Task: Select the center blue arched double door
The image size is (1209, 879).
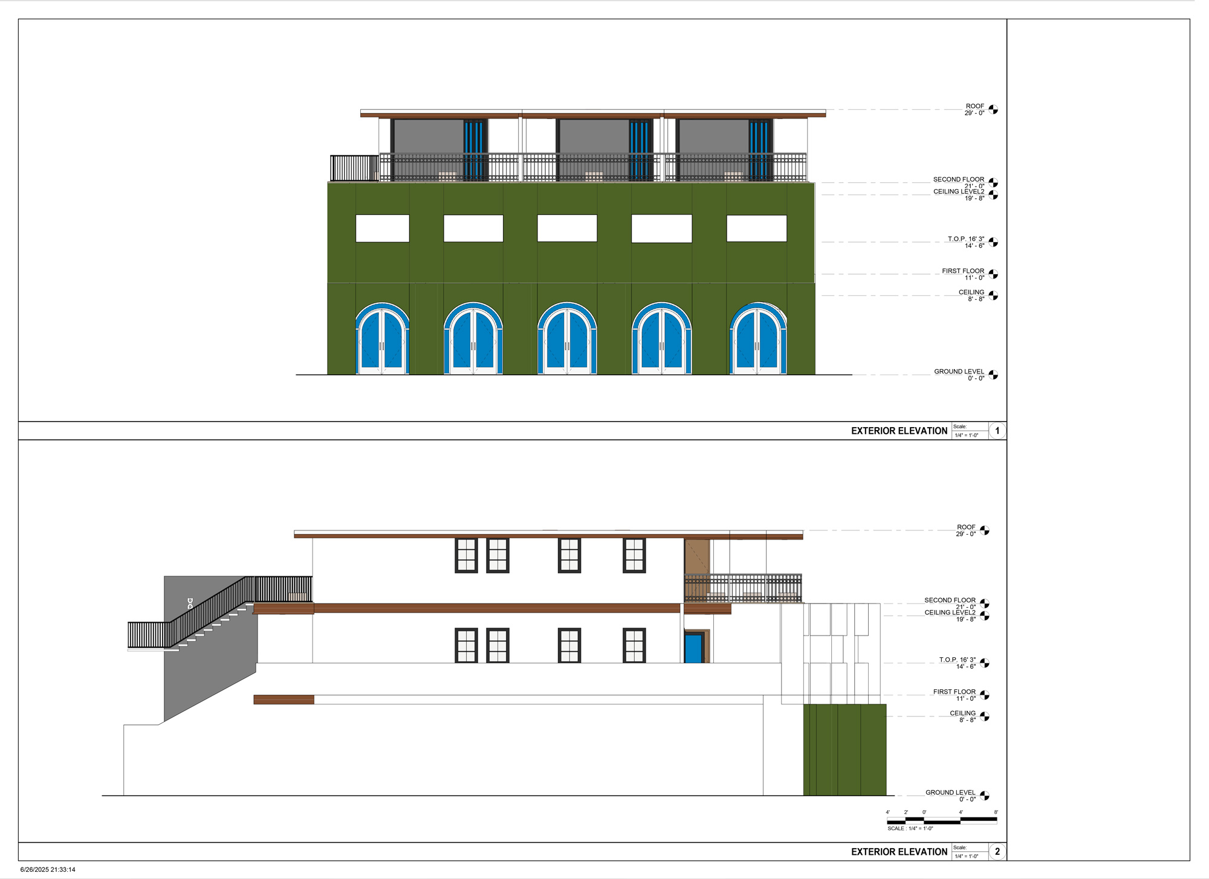Action: point(567,341)
